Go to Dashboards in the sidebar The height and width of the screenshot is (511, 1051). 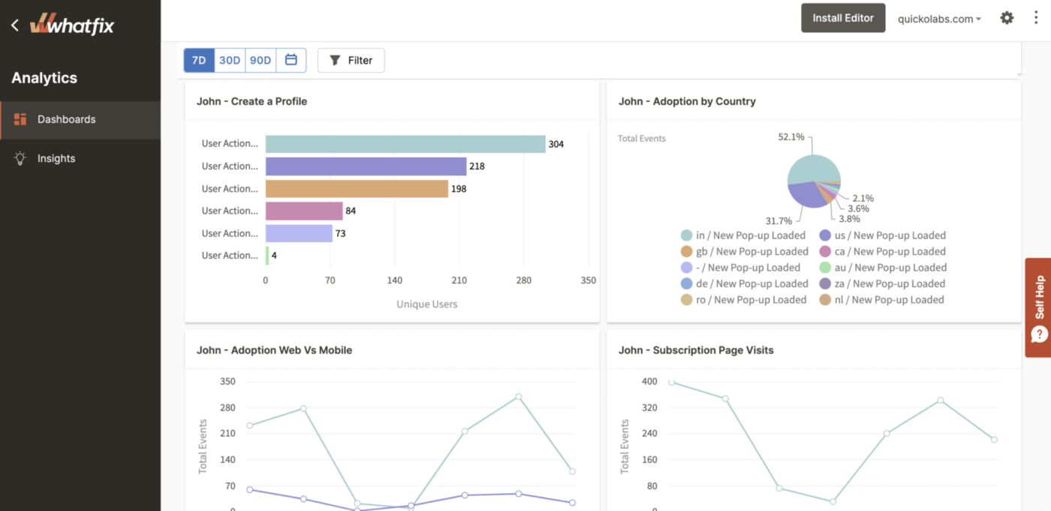(67, 119)
